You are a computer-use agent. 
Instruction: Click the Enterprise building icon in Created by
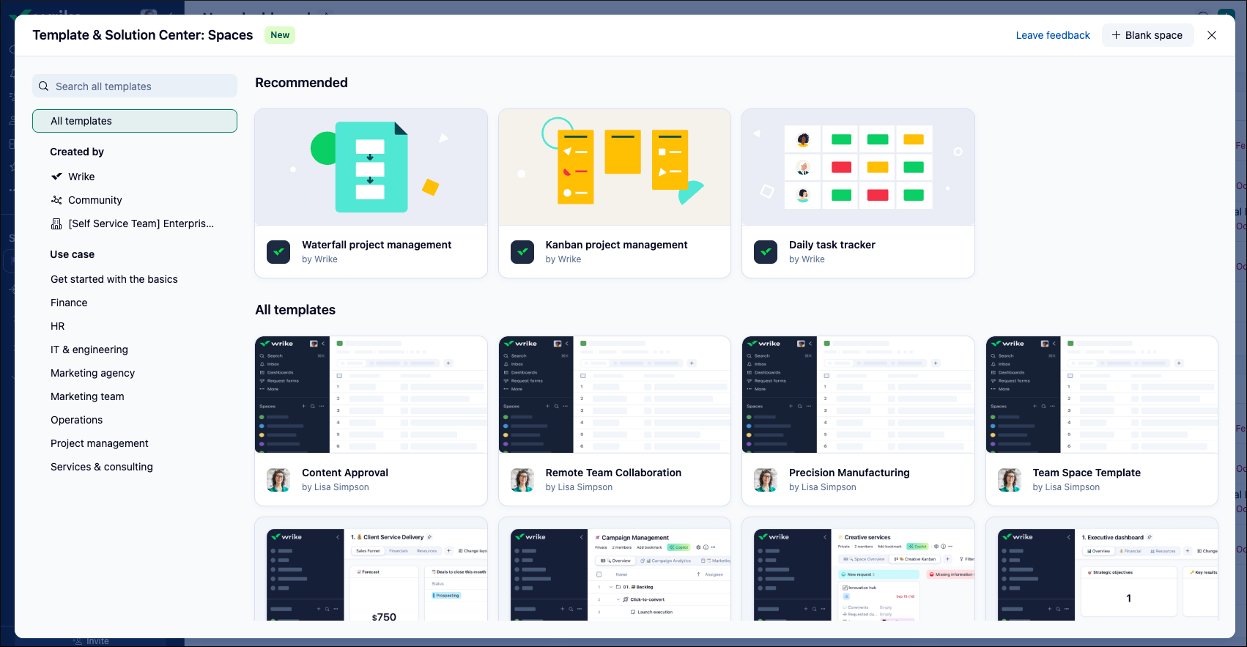click(x=56, y=223)
